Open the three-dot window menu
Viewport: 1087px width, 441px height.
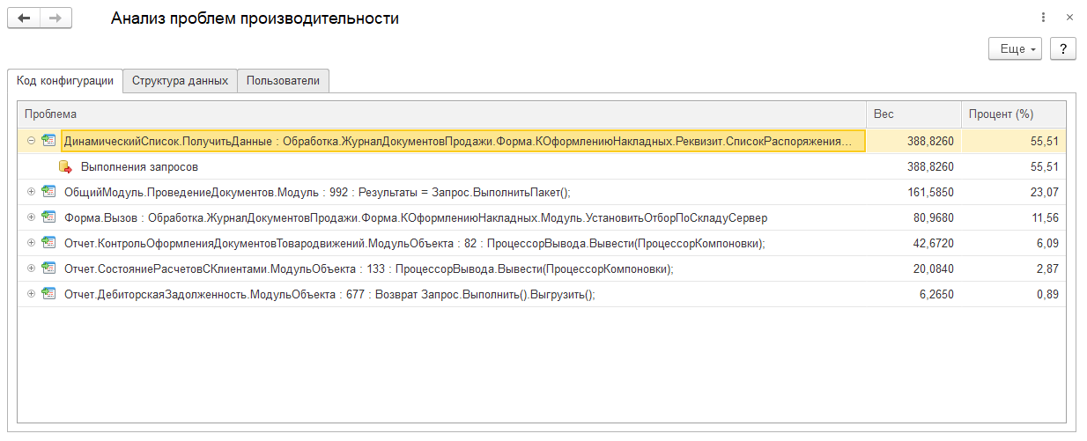tap(1043, 18)
